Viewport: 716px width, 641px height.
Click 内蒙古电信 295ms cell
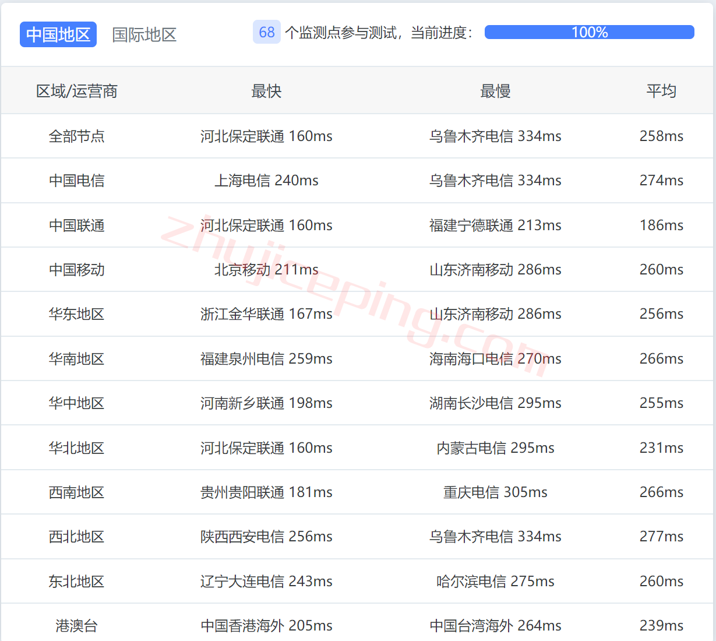(495, 448)
